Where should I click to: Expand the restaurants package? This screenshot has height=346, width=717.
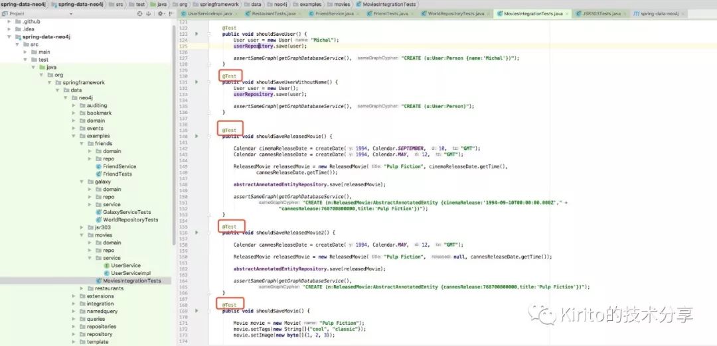(x=82, y=288)
